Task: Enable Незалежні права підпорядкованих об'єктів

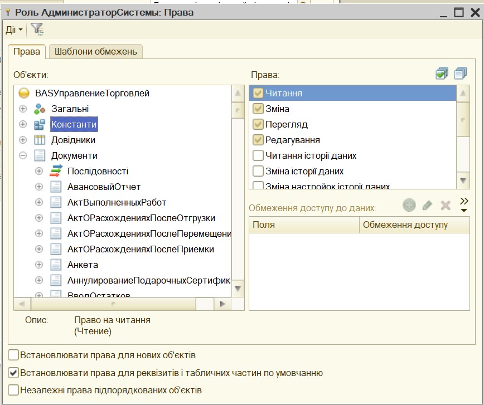Action: [13, 390]
